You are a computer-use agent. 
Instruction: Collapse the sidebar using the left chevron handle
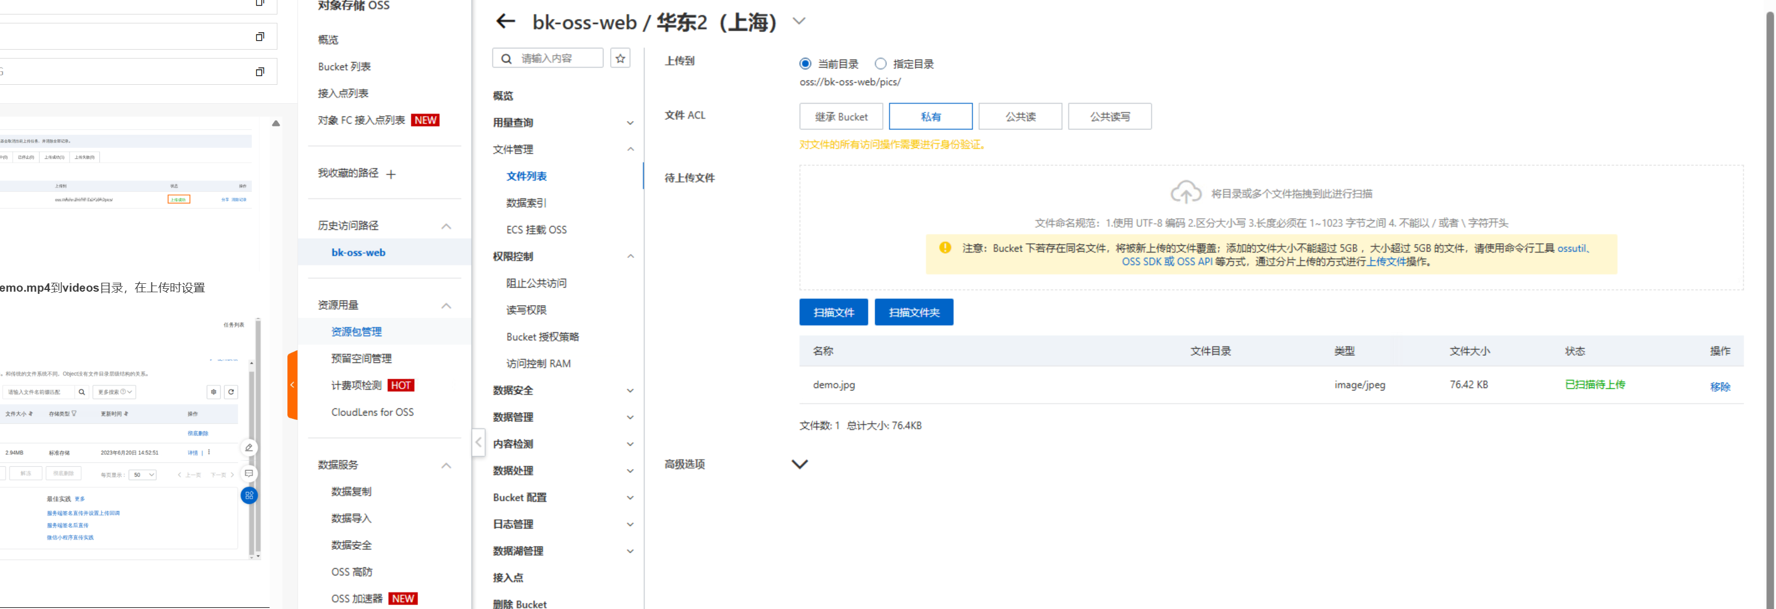pos(478,442)
